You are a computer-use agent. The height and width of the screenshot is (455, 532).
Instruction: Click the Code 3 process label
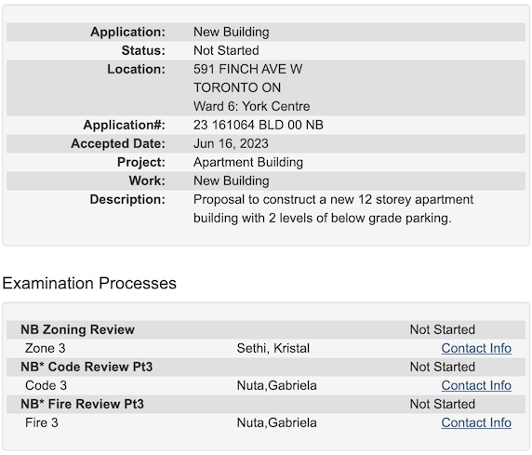click(46, 386)
